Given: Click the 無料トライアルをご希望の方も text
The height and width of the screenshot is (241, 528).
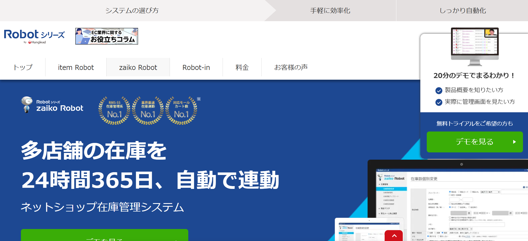Looking at the screenshot, I should pyautogui.click(x=474, y=123).
